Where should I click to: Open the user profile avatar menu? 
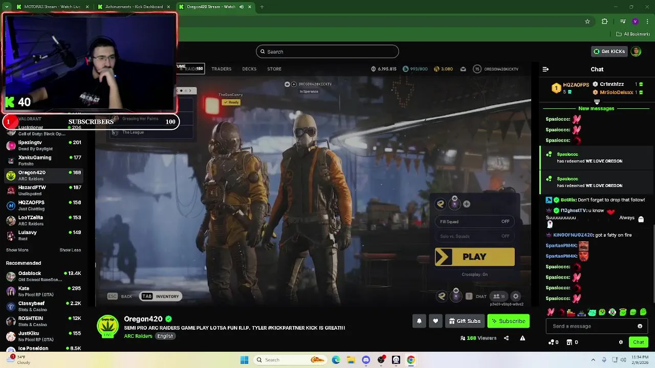[x=636, y=51]
